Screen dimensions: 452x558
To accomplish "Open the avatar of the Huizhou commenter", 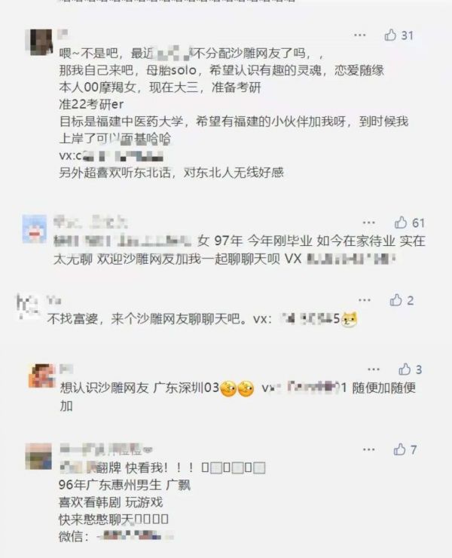I will pyautogui.click(x=38, y=456).
